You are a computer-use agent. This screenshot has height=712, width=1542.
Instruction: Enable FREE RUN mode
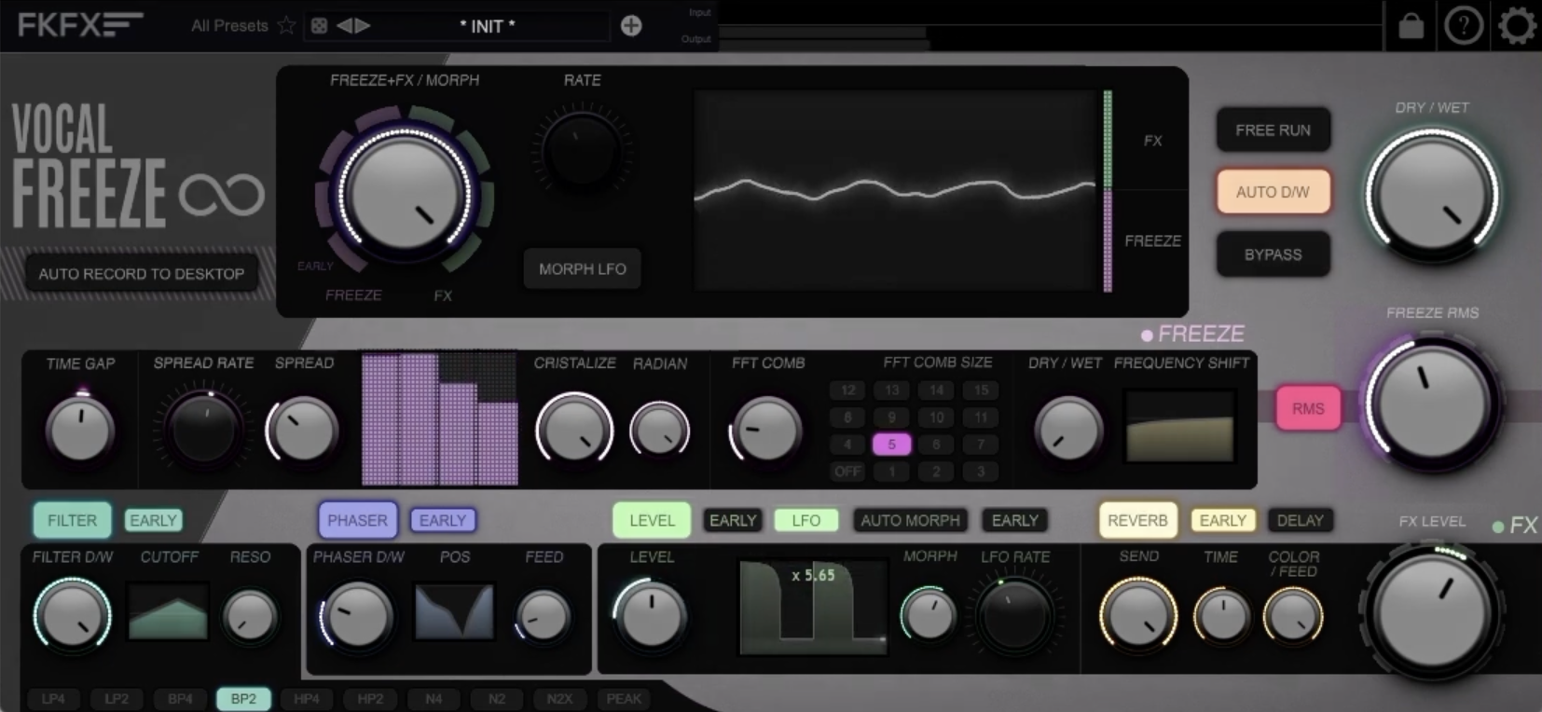tap(1274, 130)
